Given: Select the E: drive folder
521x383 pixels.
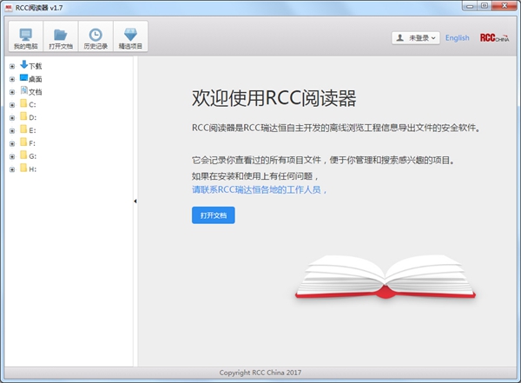Looking at the screenshot, I should tap(32, 130).
